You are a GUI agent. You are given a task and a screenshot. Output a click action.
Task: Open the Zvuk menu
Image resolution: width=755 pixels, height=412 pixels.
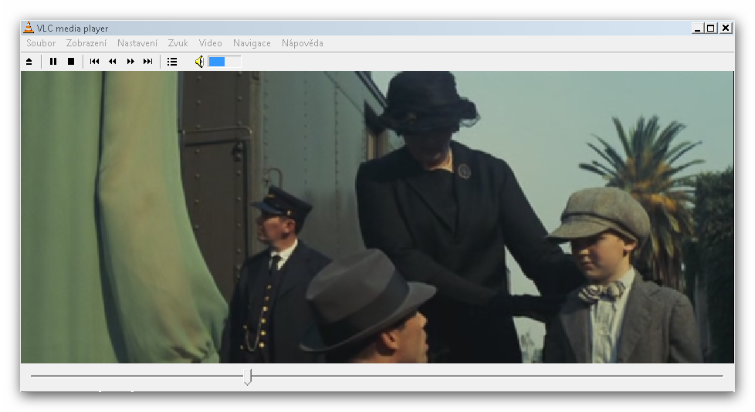coord(178,43)
